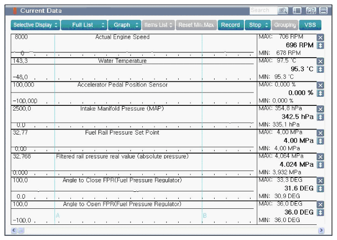Click the reorder arrows icon for Accelerator Pedal row

(320, 93)
